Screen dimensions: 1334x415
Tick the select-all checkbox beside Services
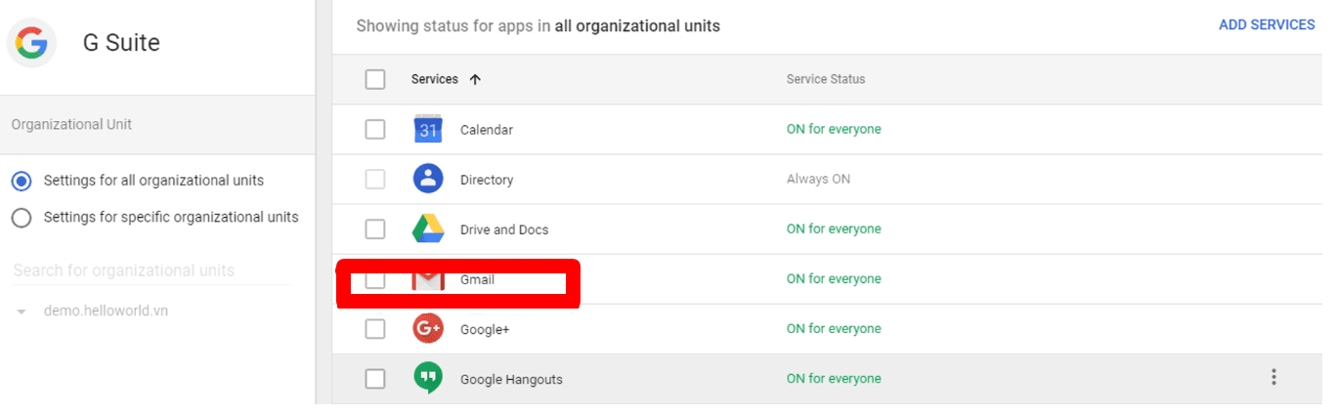(375, 79)
